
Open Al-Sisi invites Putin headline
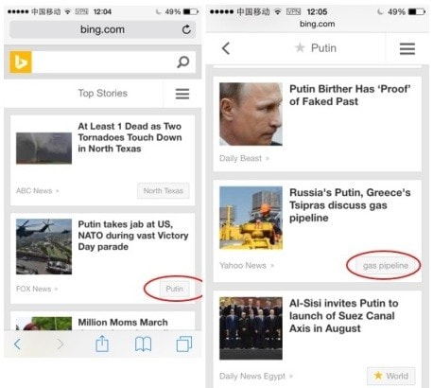click(343, 316)
